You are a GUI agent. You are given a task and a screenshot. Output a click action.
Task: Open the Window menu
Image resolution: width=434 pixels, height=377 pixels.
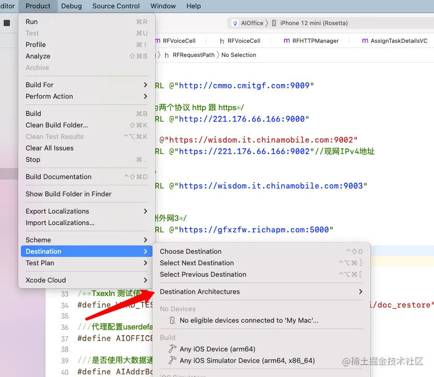(x=163, y=6)
